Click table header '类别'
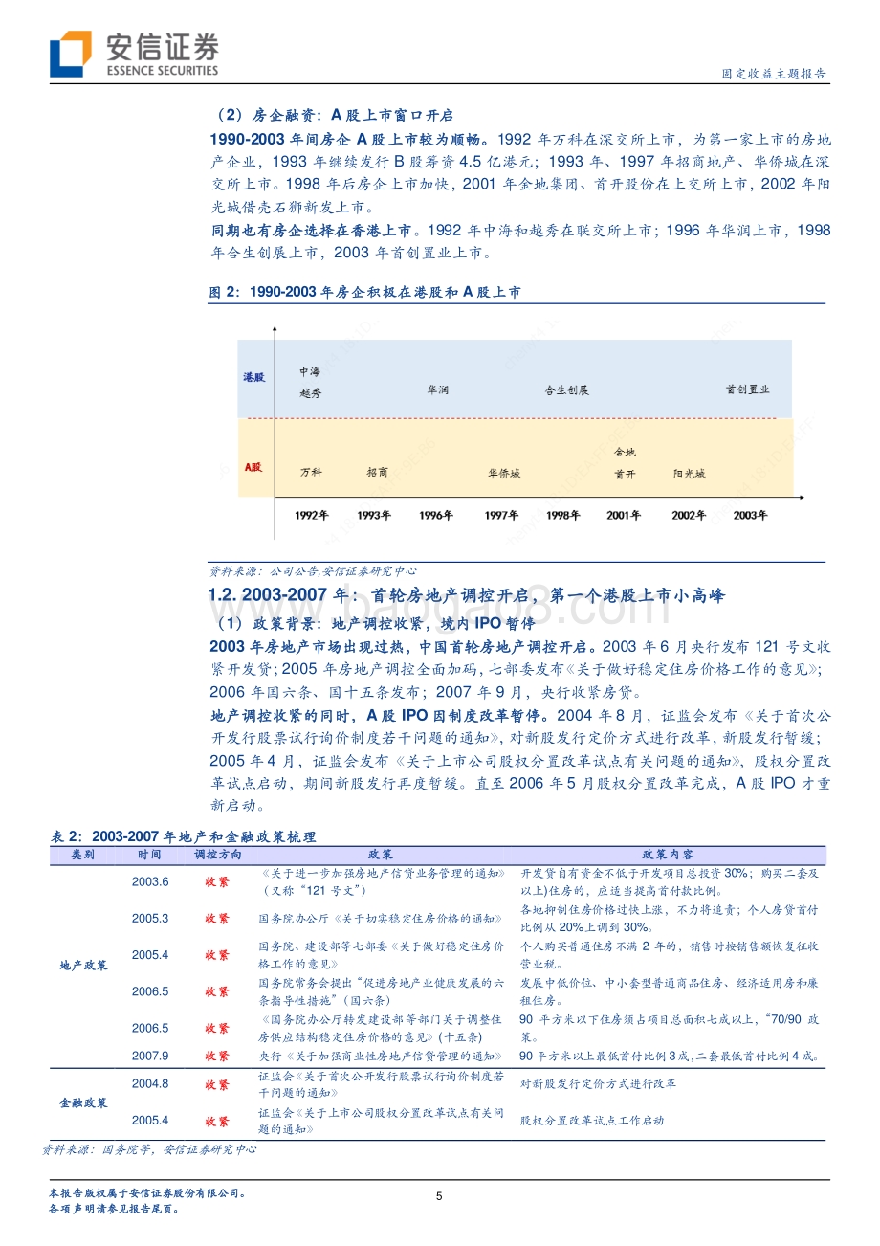The height and width of the screenshot is (1246, 880). pyautogui.click(x=83, y=855)
